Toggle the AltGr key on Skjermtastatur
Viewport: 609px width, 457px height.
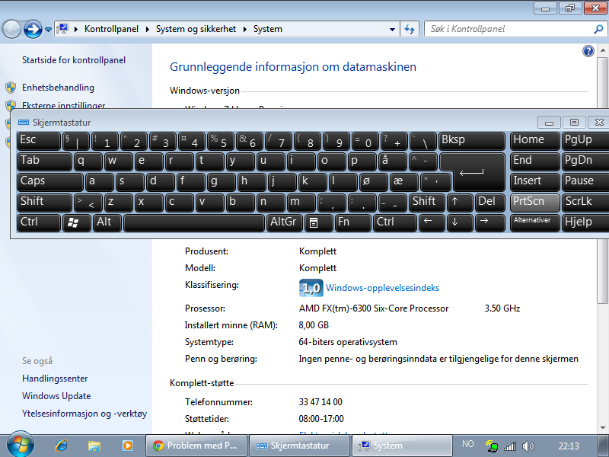pyautogui.click(x=284, y=223)
